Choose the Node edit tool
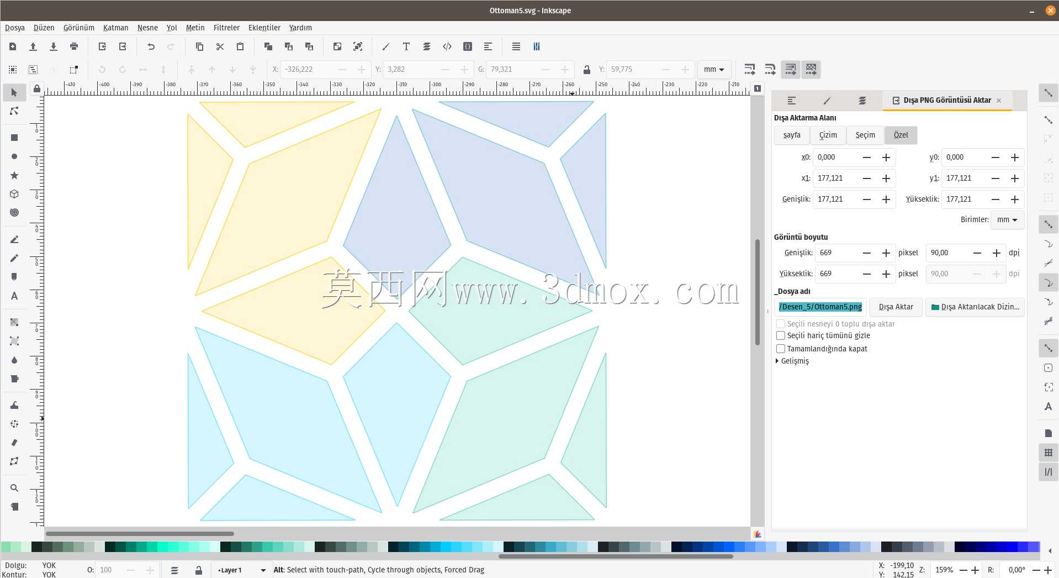This screenshot has width=1059, height=578. (x=14, y=111)
